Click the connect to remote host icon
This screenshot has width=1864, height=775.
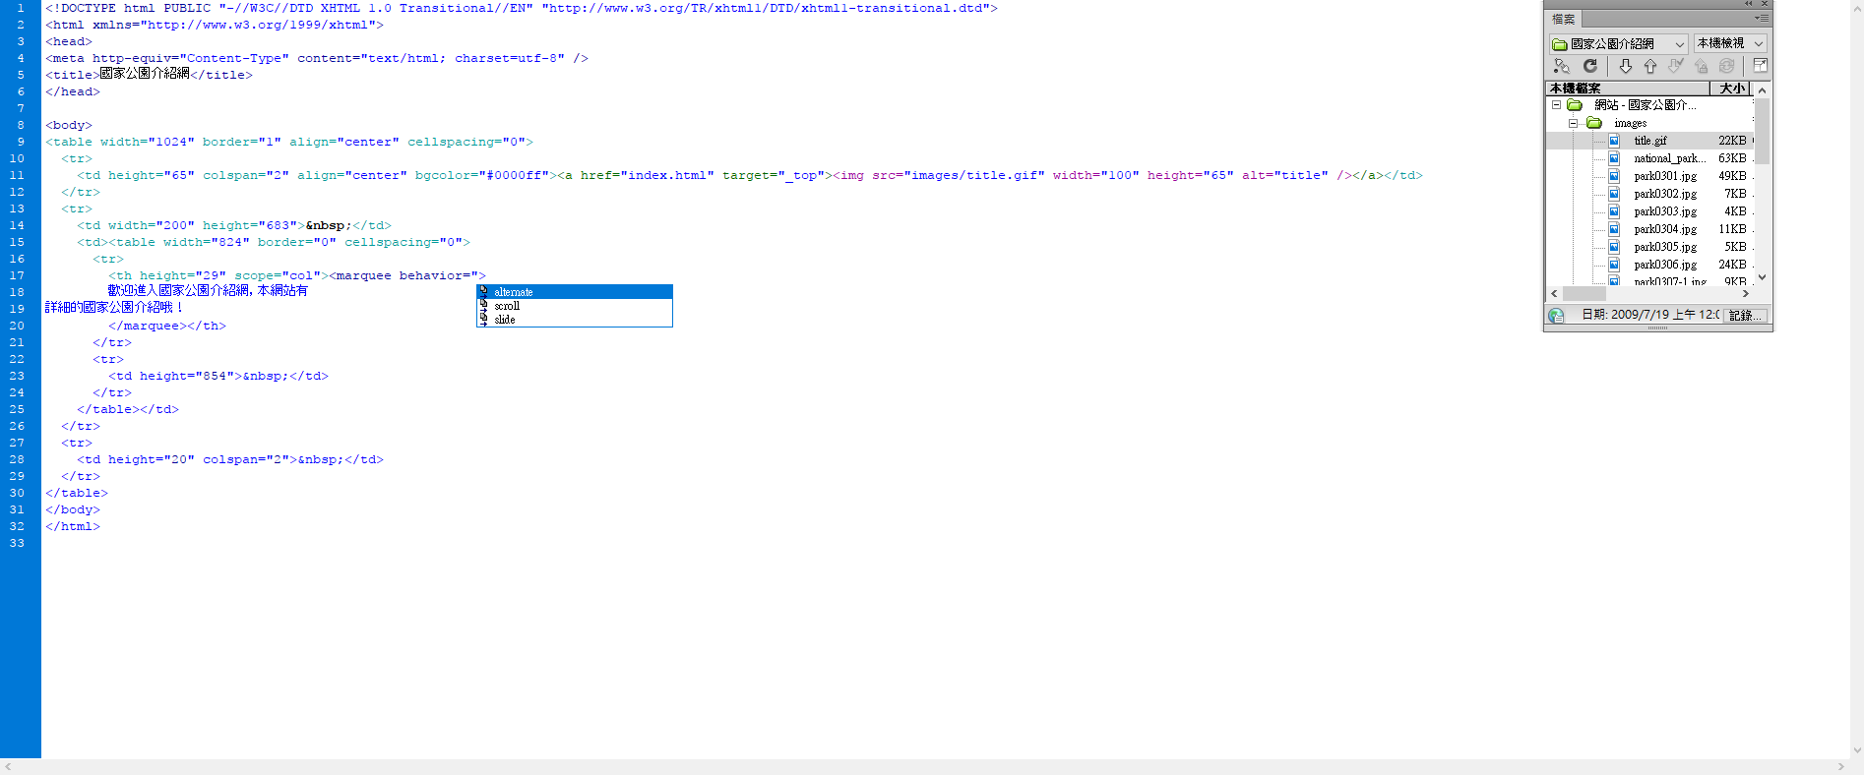[x=1561, y=66]
